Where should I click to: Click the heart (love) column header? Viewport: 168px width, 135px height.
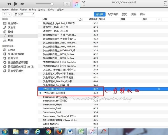click(x=159, y=20)
